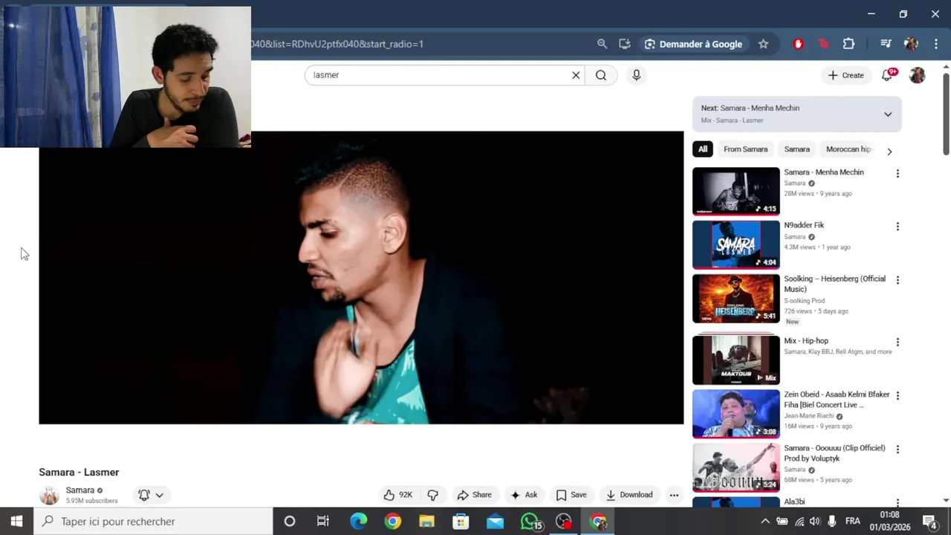Click Demander à Google lens button
The height and width of the screenshot is (535, 951).
tap(693, 44)
